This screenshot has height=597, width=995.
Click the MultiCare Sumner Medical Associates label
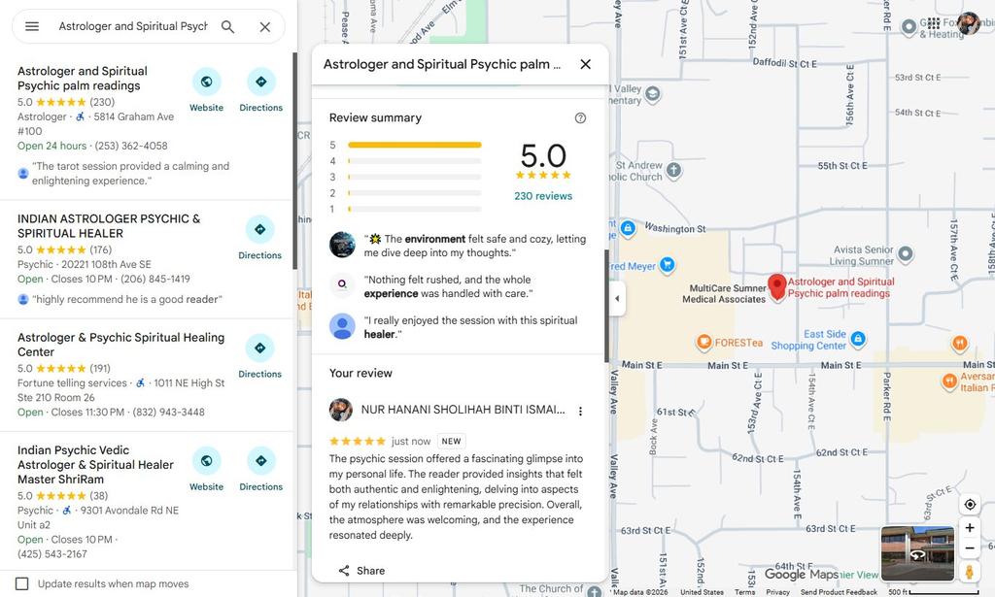(724, 293)
